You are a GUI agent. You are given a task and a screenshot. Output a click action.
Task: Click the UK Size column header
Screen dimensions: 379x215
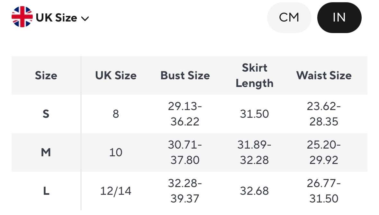click(x=116, y=75)
